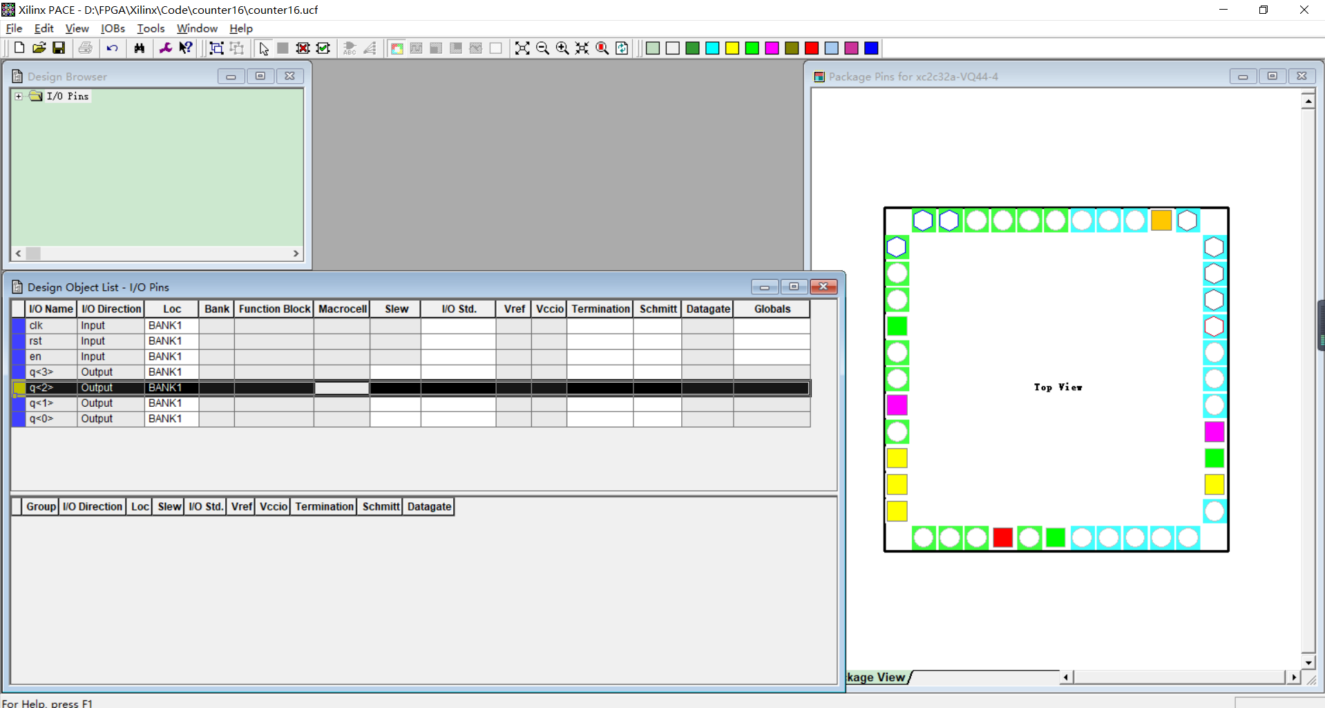Select the q<1> output row
The height and width of the screenshot is (708, 1325).
click(411, 403)
